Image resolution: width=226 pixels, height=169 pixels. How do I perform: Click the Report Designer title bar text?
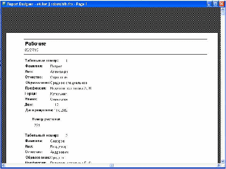tap(47, 4)
